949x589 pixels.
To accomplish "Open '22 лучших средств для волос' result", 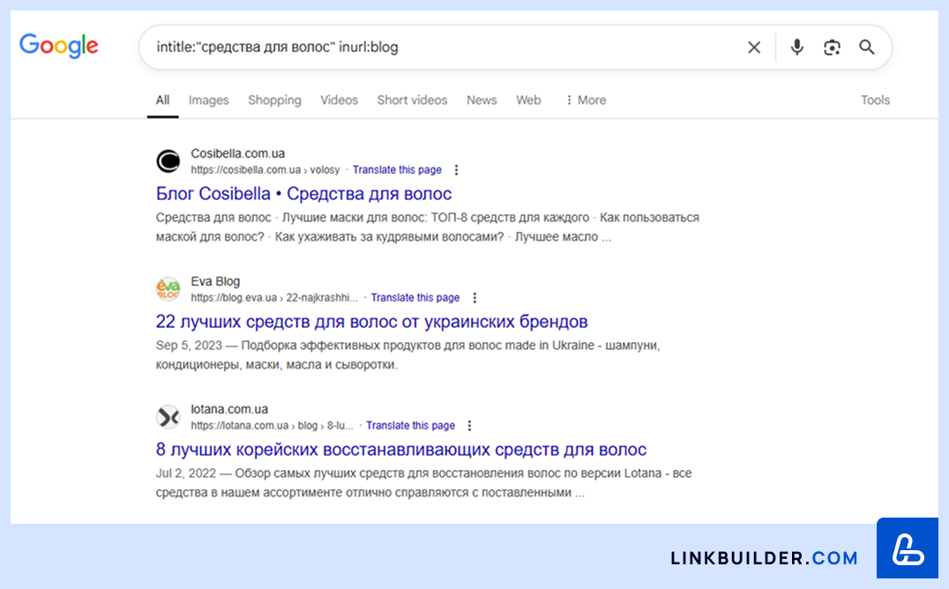I will pyautogui.click(x=371, y=322).
